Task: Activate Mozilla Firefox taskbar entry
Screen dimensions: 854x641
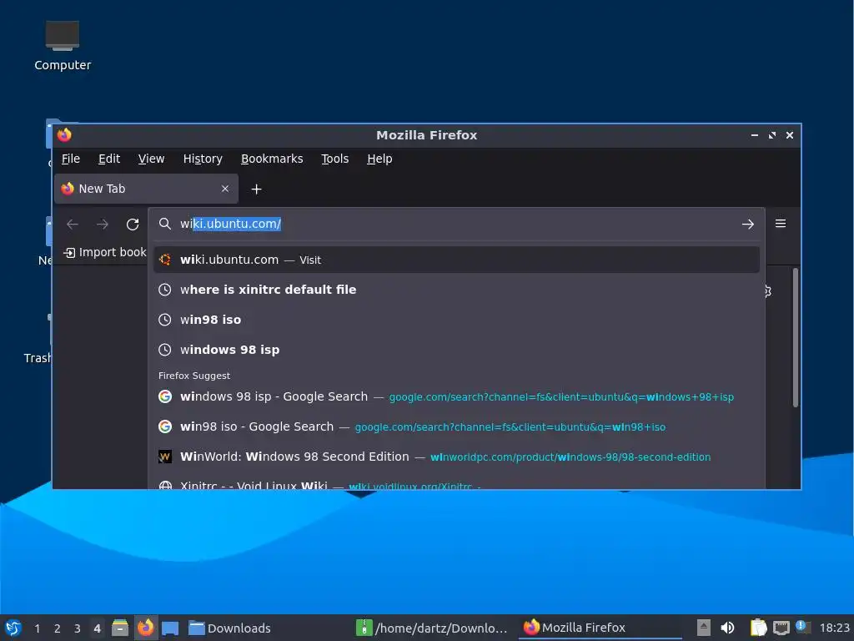Action: coord(600,628)
